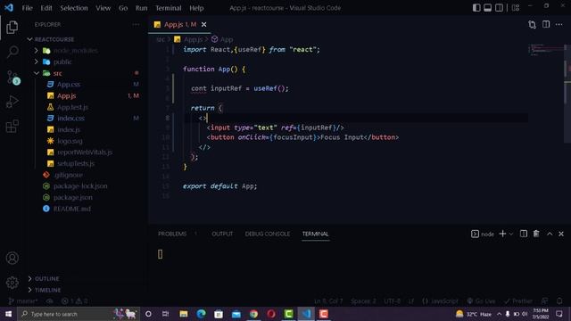Open the Help menu
This screenshot has height=321, width=571.
[x=196, y=8]
